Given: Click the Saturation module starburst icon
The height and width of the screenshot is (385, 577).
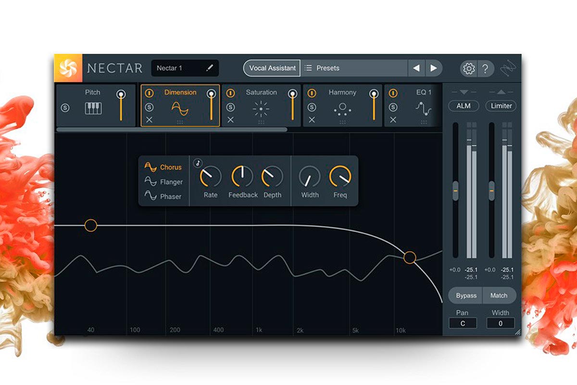Looking at the screenshot, I should coord(261,109).
